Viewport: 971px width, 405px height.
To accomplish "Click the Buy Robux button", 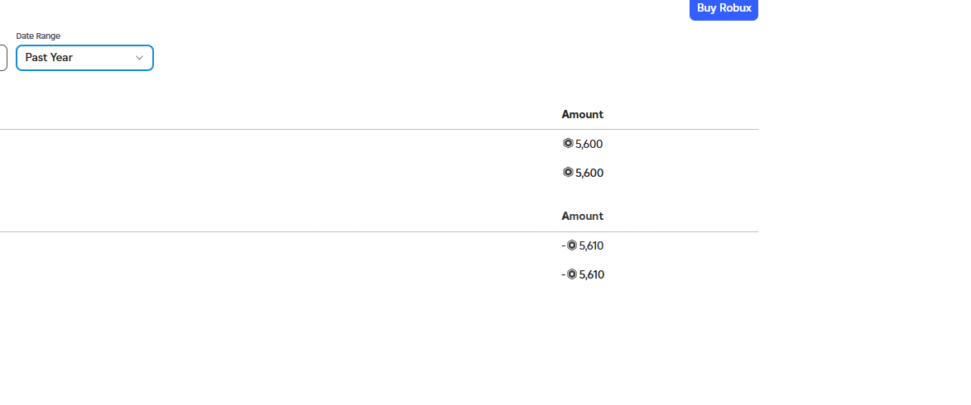I will [723, 8].
